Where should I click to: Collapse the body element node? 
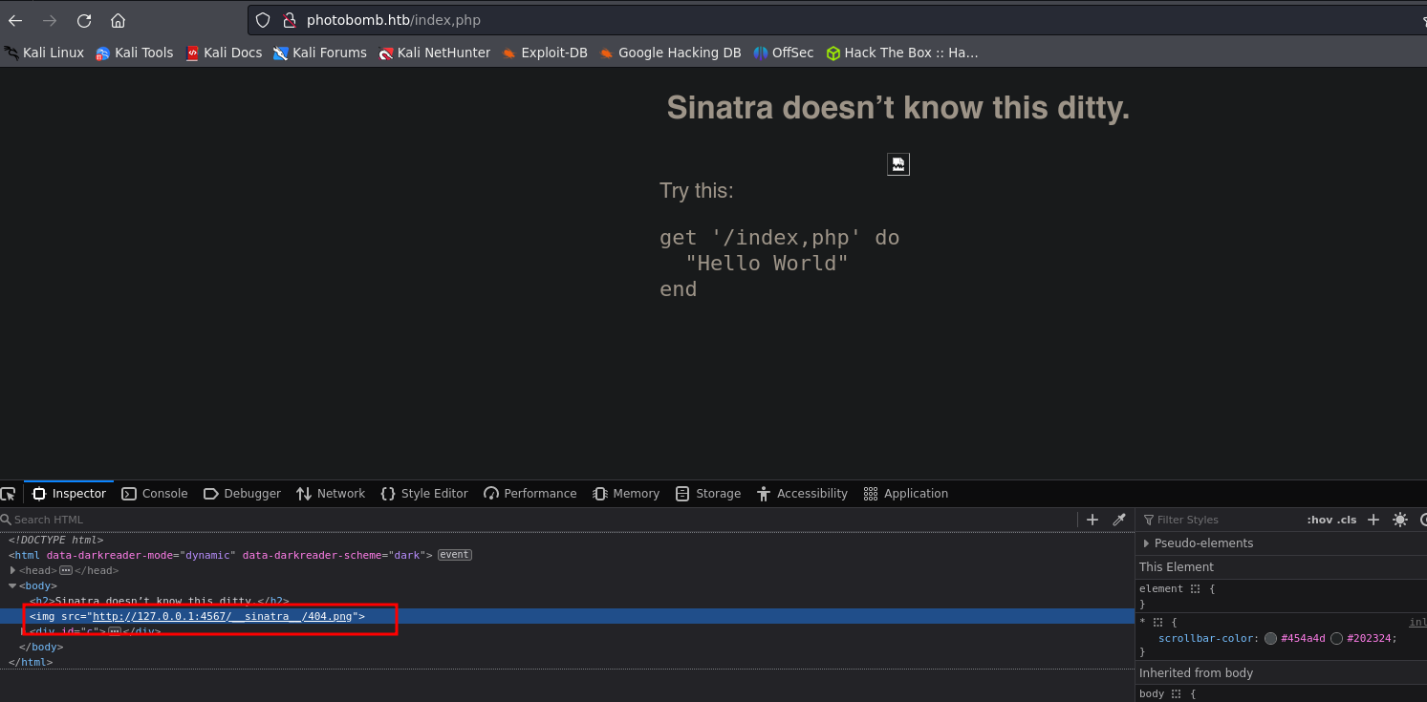pyautogui.click(x=13, y=585)
